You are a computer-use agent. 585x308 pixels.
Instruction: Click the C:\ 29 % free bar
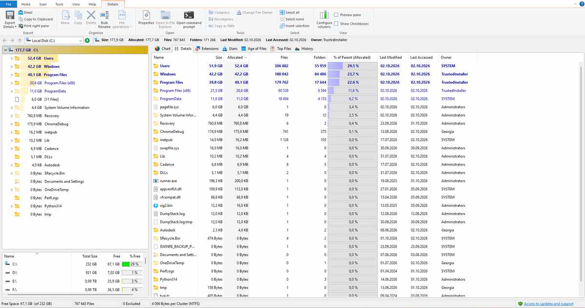[x=132, y=264]
